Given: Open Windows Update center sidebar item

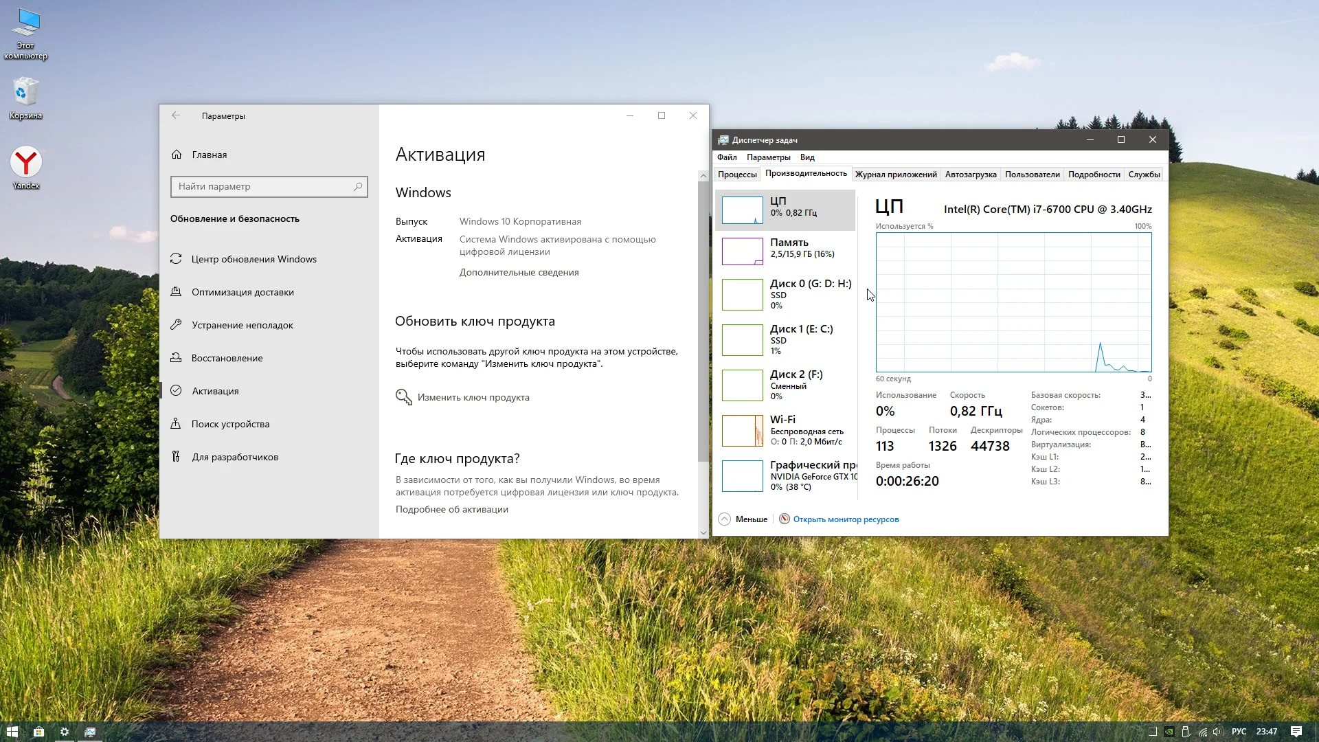Looking at the screenshot, I should click(253, 259).
